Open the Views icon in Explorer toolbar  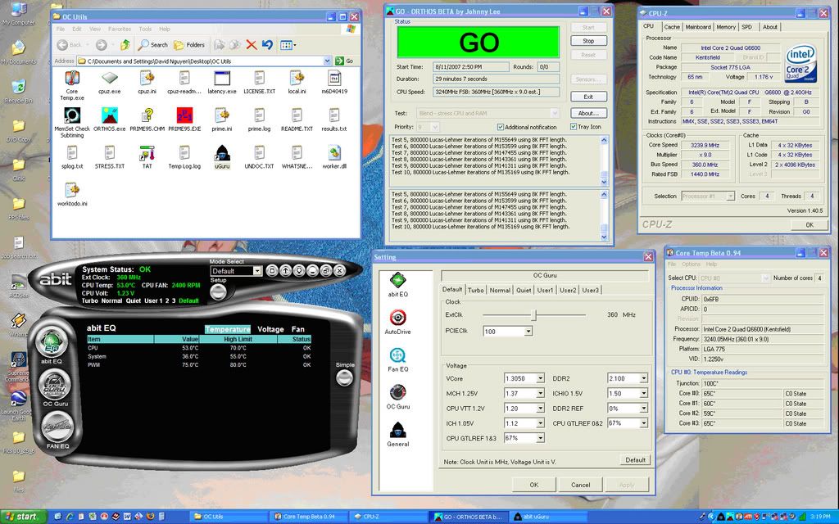(x=288, y=45)
